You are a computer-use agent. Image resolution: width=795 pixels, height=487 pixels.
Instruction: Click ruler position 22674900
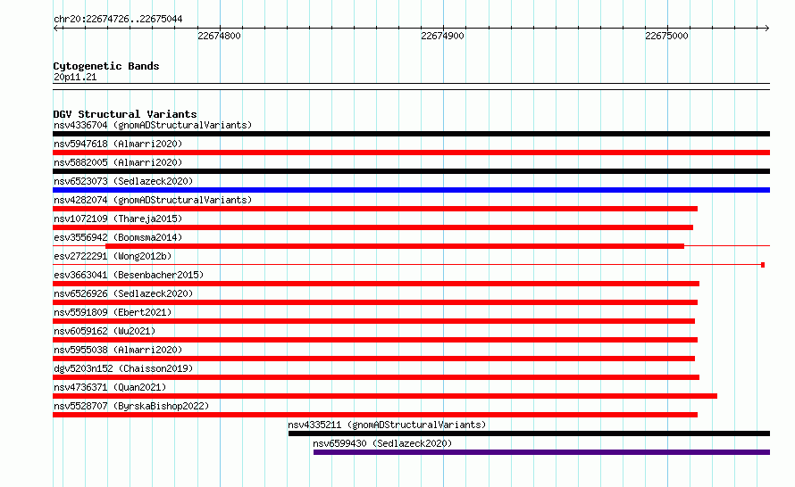coord(443,36)
